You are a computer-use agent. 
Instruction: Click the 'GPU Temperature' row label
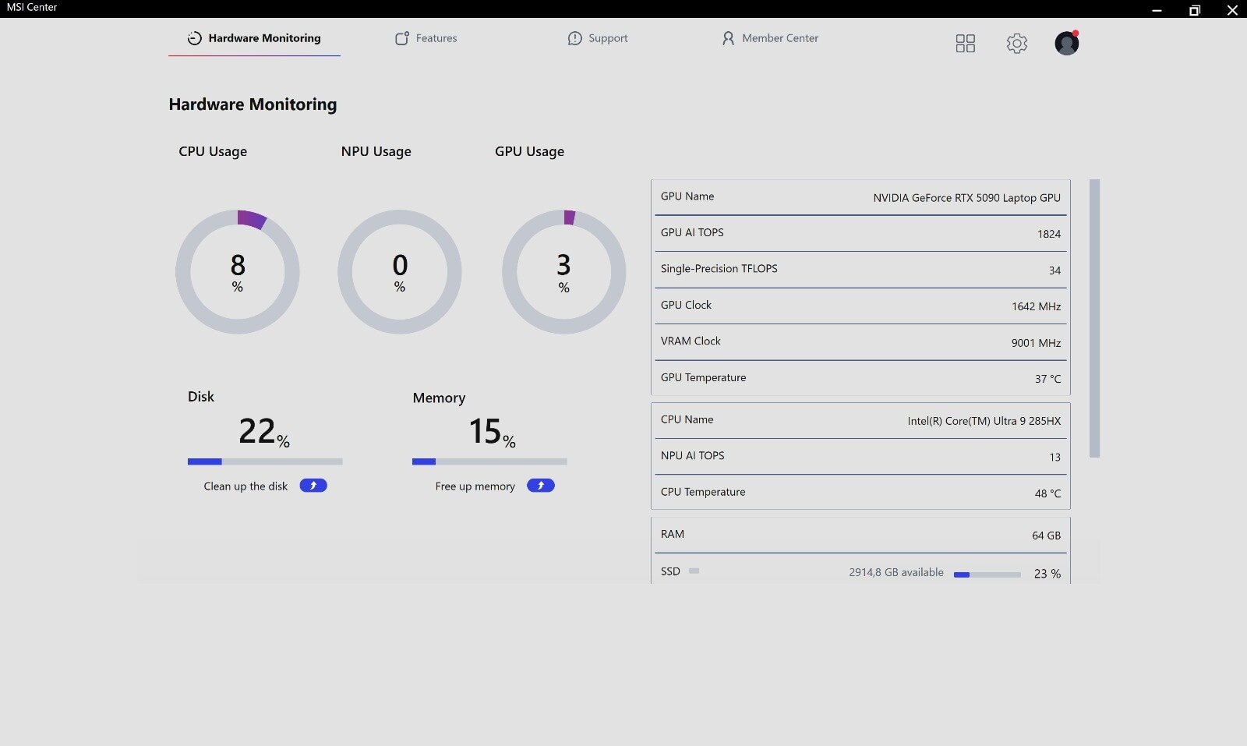click(x=703, y=377)
